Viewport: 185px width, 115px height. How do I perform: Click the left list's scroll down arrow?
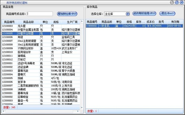[82, 107]
